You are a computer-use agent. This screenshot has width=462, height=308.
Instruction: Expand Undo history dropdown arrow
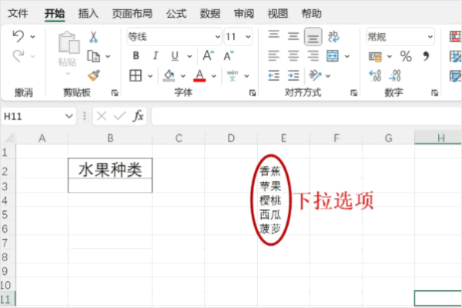coord(32,37)
